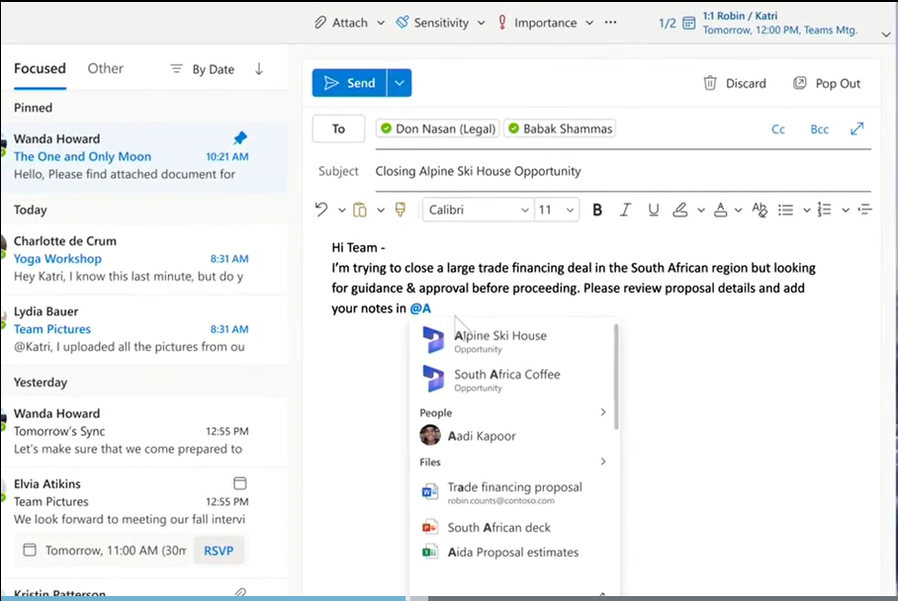Image resolution: width=898 pixels, height=601 pixels.
Task: Click the suggestions popup scrollbar
Action: click(x=616, y=377)
